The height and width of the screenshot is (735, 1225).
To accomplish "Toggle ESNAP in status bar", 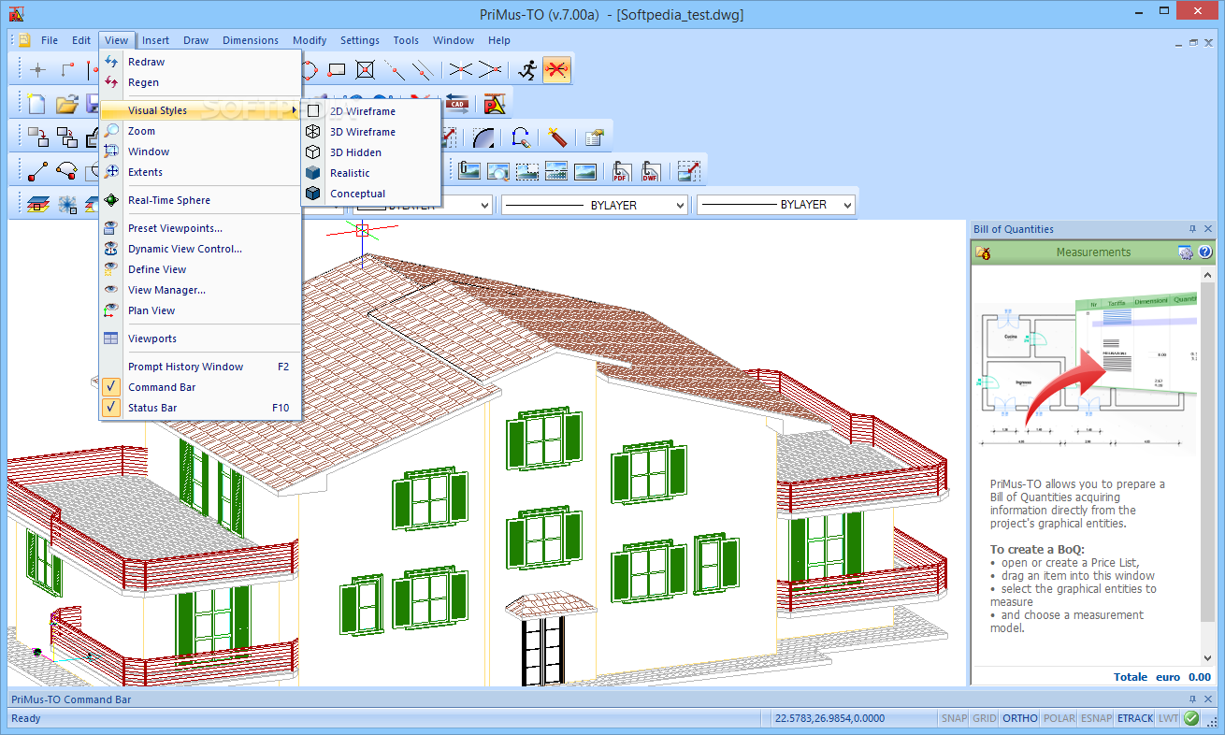I will [1096, 718].
